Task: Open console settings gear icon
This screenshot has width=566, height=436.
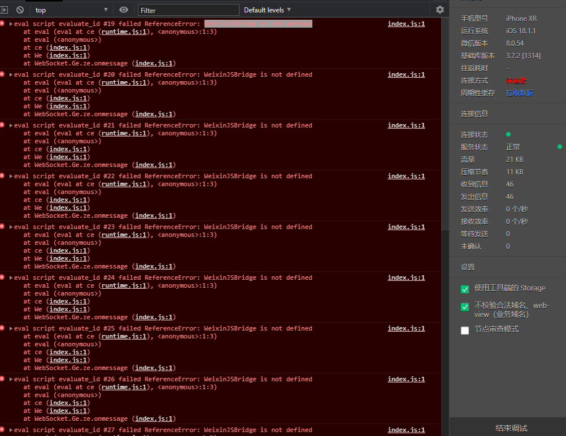Action: [x=439, y=10]
